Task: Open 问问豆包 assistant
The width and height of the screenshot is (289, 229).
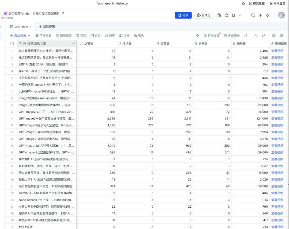Action: pos(277,3)
